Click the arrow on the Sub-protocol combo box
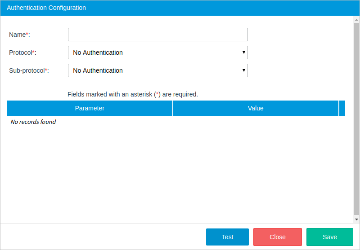This screenshot has width=360, height=250. click(243, 70)
